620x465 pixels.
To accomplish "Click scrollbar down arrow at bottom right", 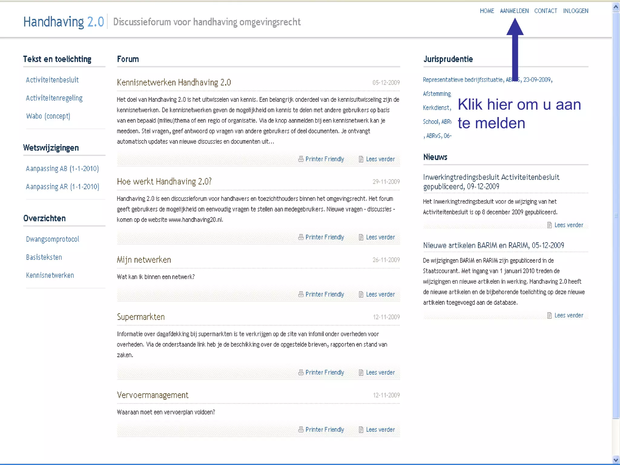I will click(x=615, y=460).
